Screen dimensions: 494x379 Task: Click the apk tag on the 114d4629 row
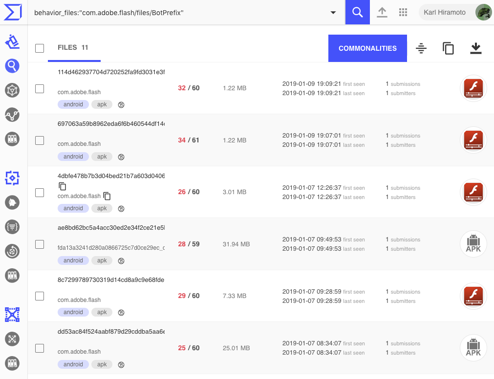pyautogui.click(x=102, y=104)
